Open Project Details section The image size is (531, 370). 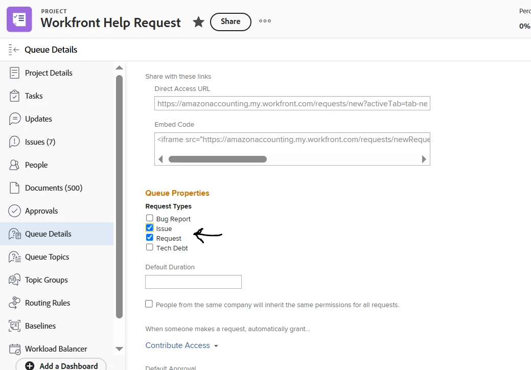[49, 73]
